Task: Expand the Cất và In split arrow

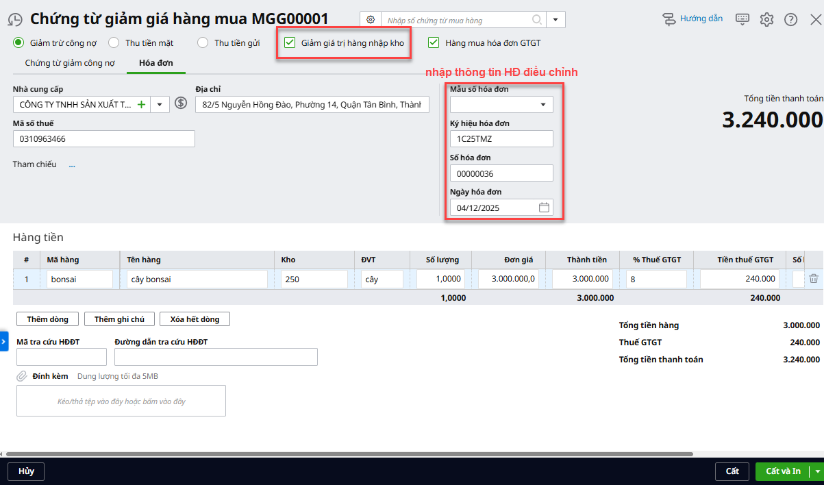Action: click(x=816, y=471)
